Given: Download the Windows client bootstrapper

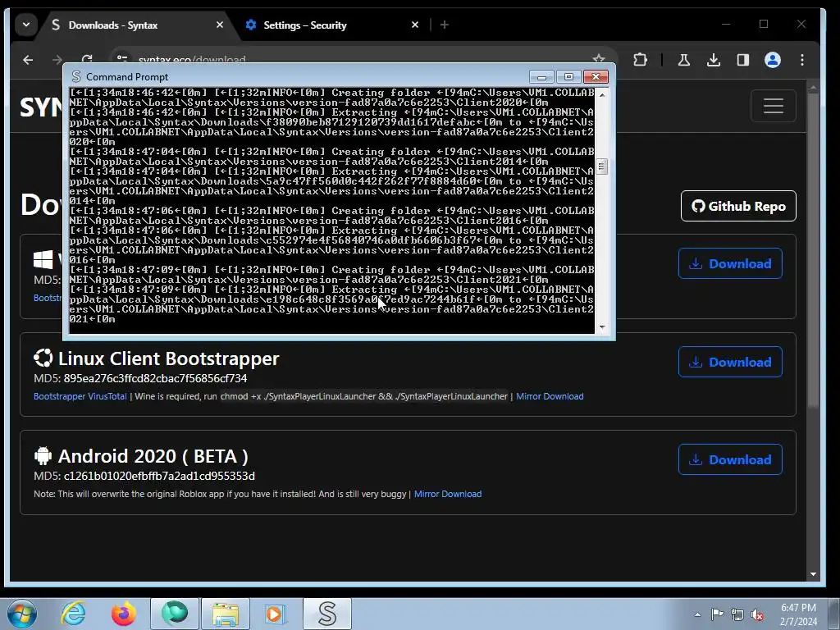Looking at the screenshot, I should pyautogui.click(x=730, y=263).
